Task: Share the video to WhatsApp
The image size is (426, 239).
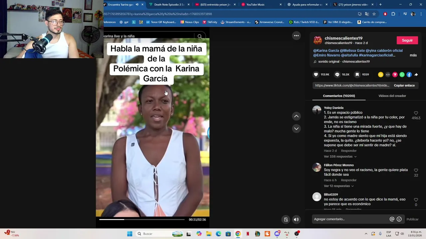Action: pos(402,75)
